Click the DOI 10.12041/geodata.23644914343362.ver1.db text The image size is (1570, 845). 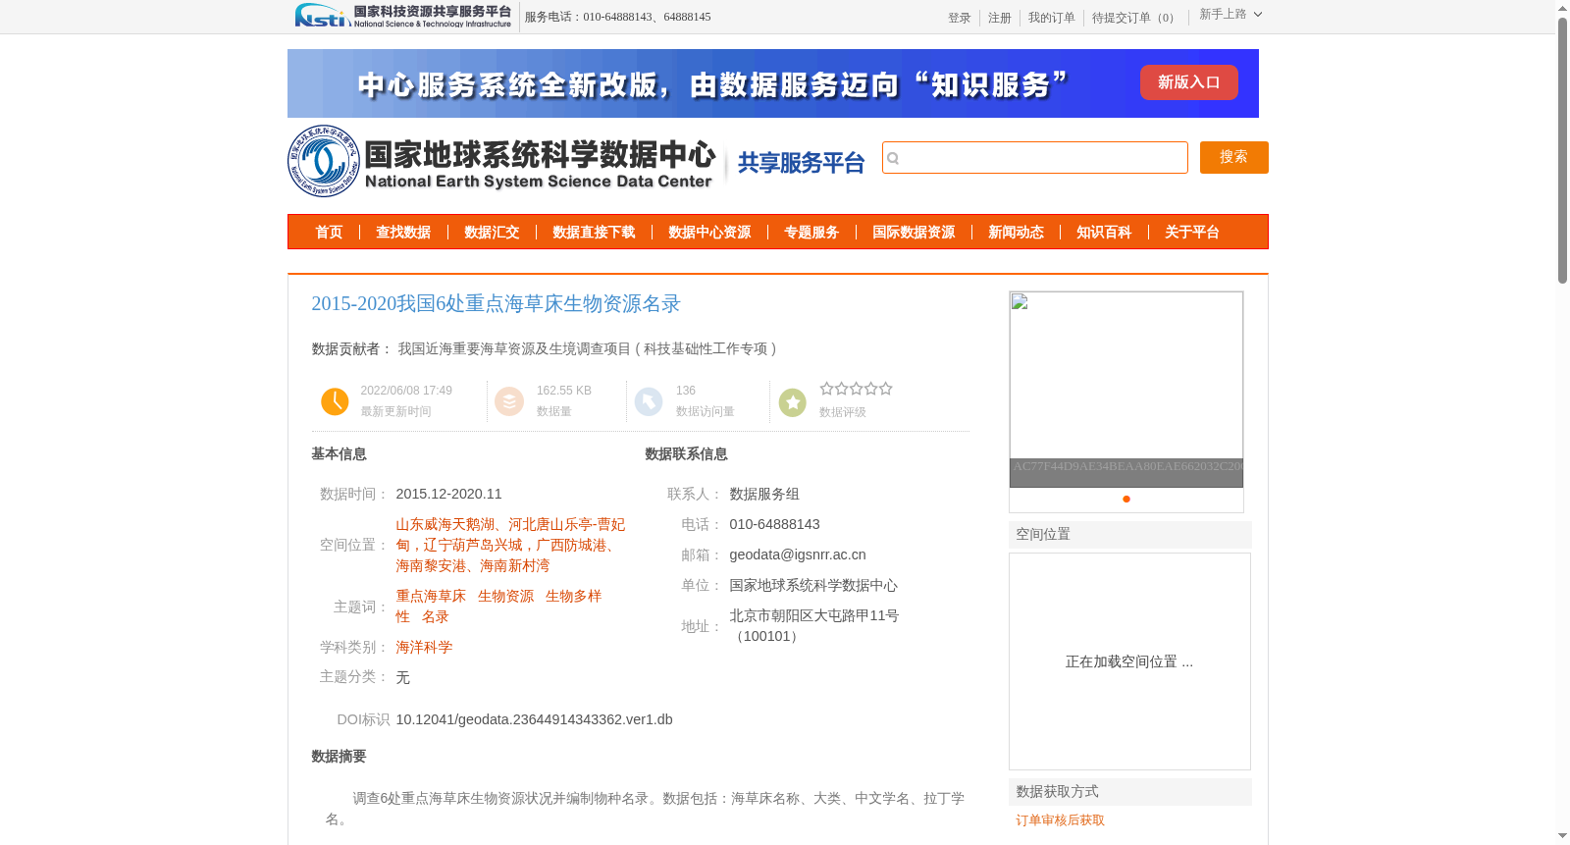[534, 719]
